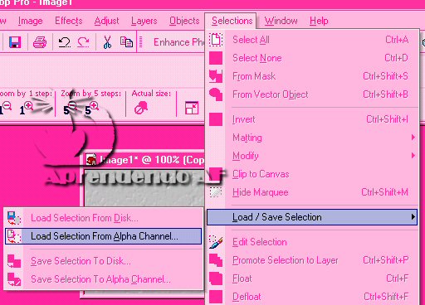Click Enhance Photo toolbar button
425x305 pixels.
click(x=179, y=42)
